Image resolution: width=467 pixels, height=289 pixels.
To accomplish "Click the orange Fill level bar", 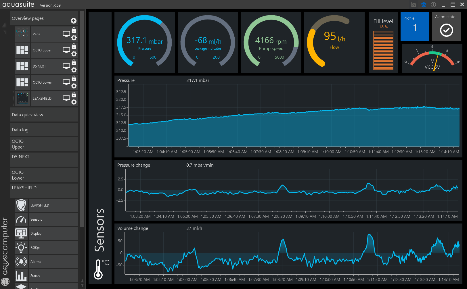I will tap(383, 50).
